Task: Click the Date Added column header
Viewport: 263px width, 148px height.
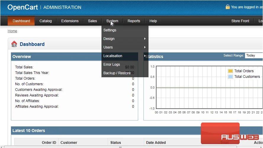Action: [156, 142]
